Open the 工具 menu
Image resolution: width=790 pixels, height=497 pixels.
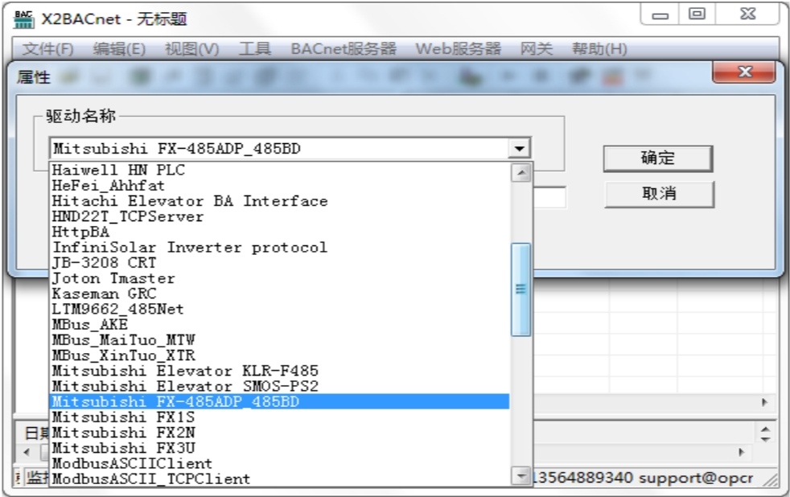click(x=255, y=49)
